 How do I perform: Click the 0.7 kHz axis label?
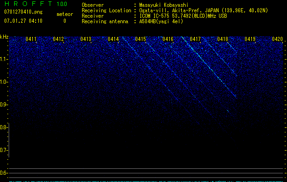[4, 150]
